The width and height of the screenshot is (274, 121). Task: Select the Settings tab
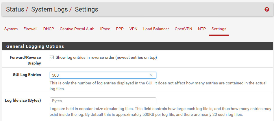[219, 29]
